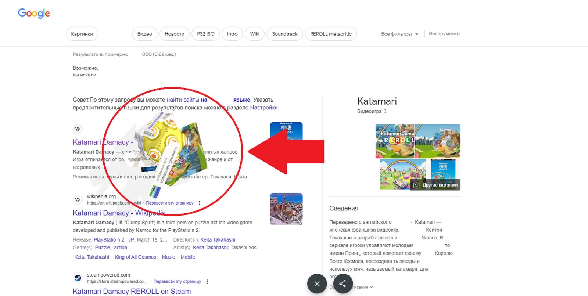Click the image icon in Другие картинки
Screen dimensions: 588x296
point(416,185)
